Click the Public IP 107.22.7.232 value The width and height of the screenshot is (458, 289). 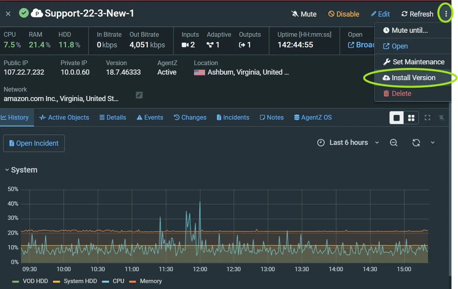click(x=24, y=72)
